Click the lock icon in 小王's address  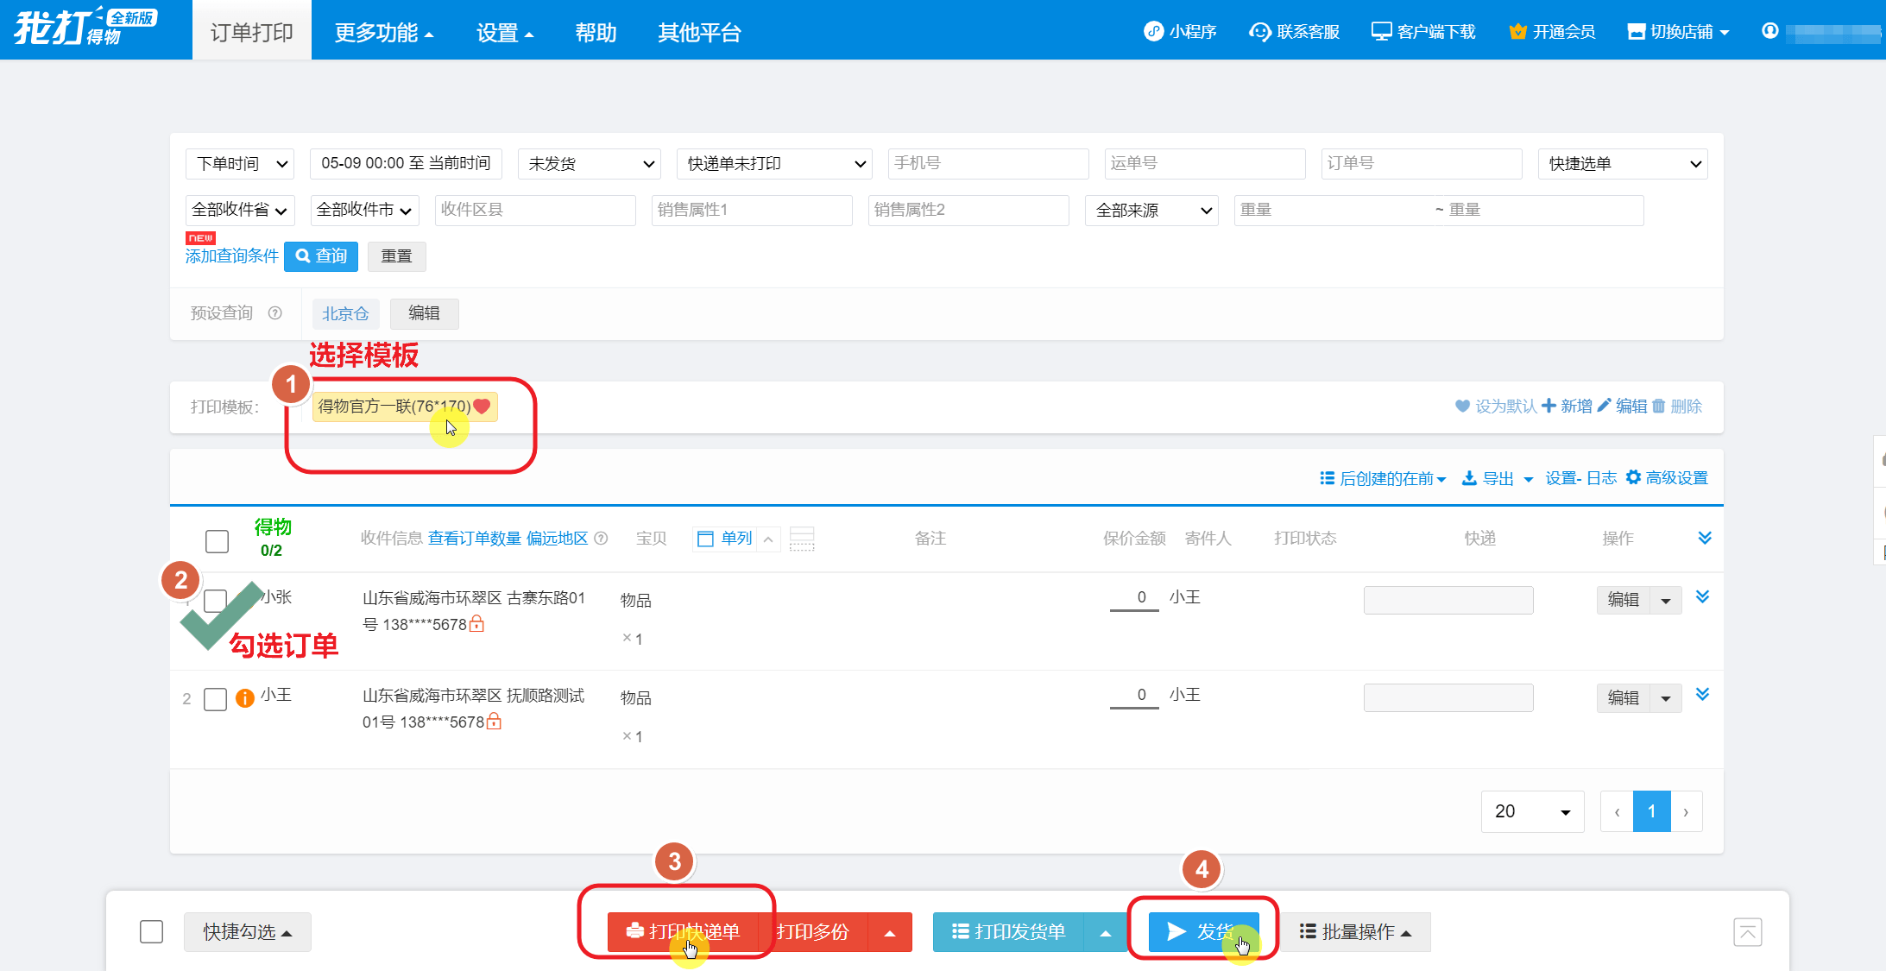tap(494, 721)
